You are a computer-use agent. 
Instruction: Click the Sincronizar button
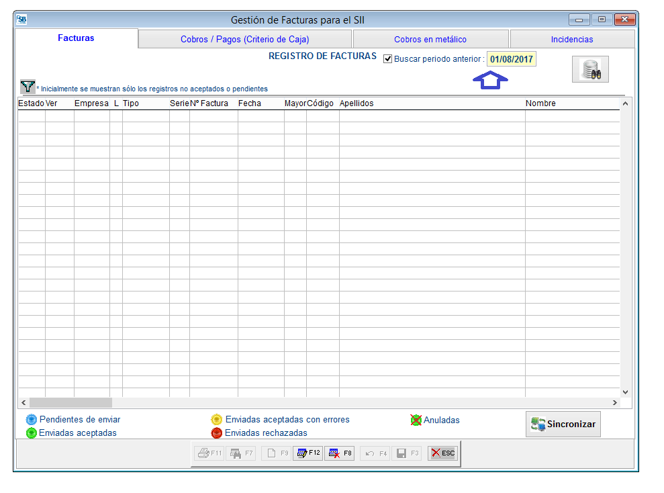click(563, 424)
